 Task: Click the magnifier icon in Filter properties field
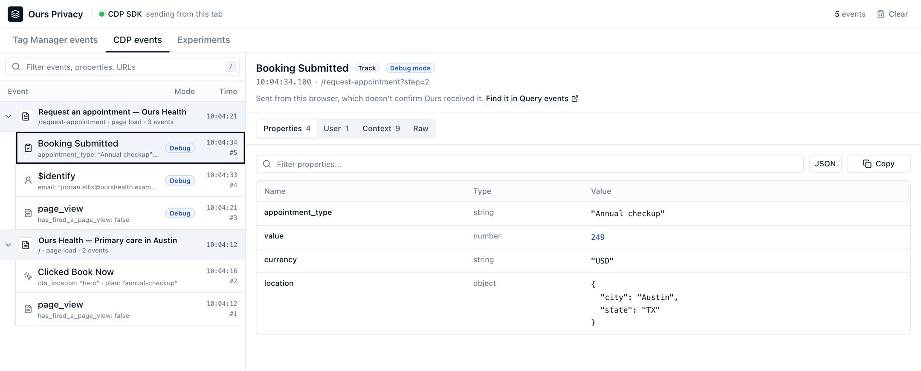click(x=267, y=164)
